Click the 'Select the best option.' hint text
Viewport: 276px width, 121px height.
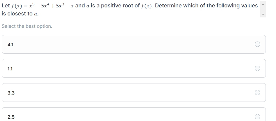click(27, 26)
